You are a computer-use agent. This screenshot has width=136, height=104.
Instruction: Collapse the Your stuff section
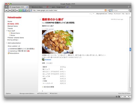pyautogui.click(x=7, y=31)
